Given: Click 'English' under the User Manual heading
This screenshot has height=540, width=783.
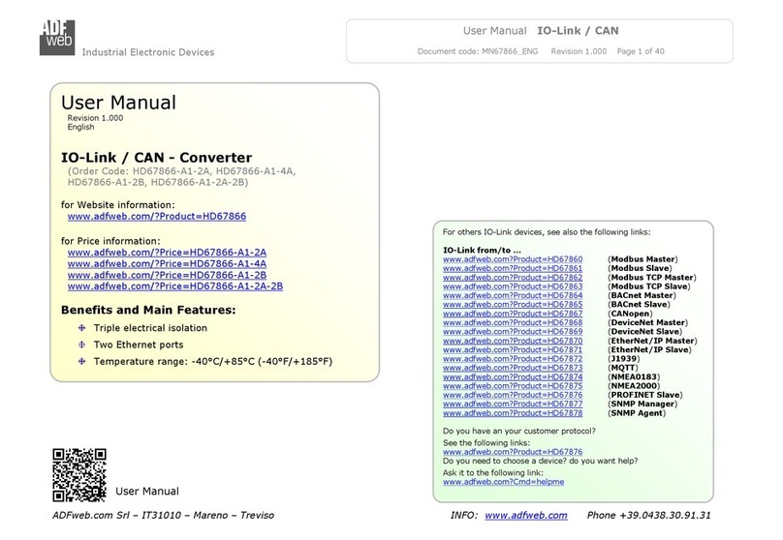Looking at the screenshot, I should pyautogui.click(x=80, y=127).
